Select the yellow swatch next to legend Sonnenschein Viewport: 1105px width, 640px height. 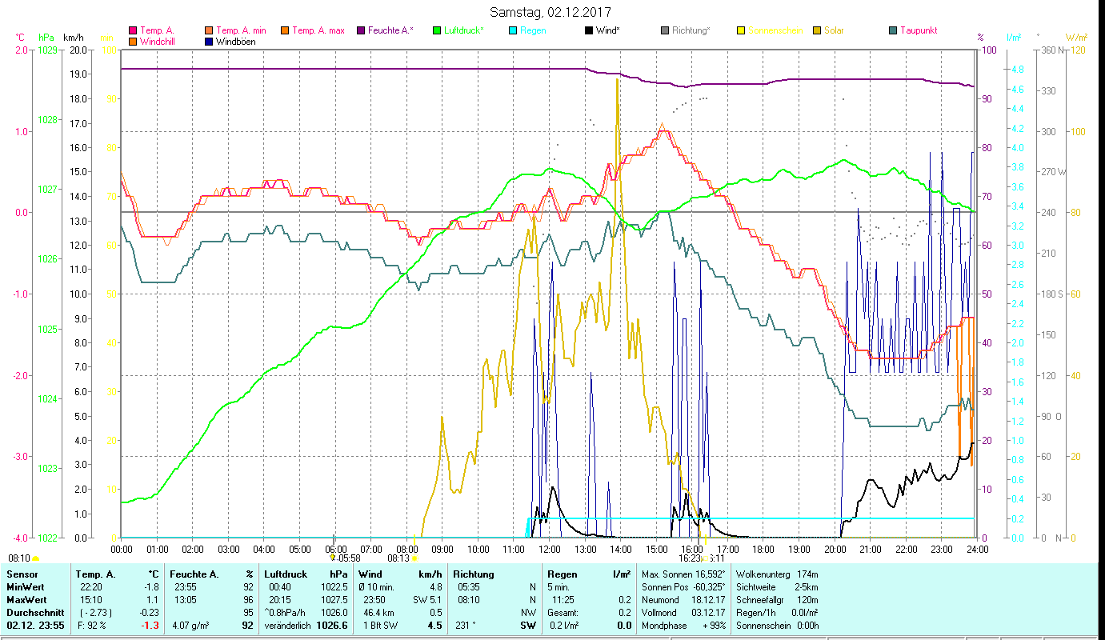tap(741, 31)
